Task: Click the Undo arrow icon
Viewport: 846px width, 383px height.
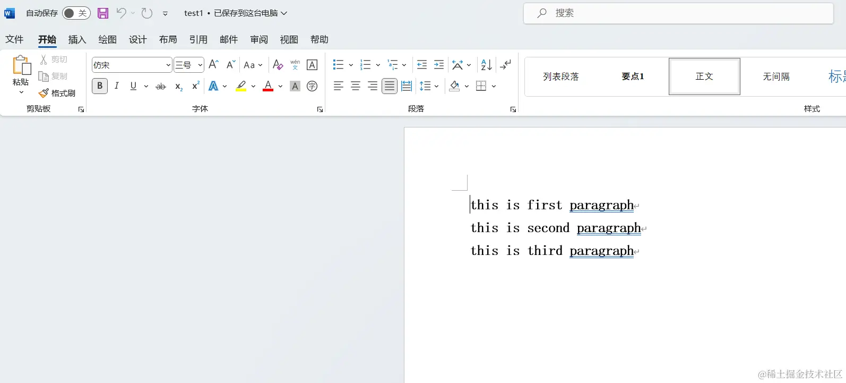Action: pos(122,13)
